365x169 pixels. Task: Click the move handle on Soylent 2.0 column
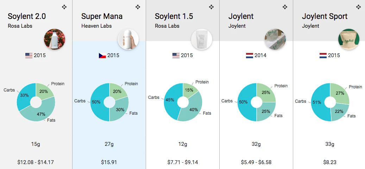pyautogui.click(x=64, y=7)
